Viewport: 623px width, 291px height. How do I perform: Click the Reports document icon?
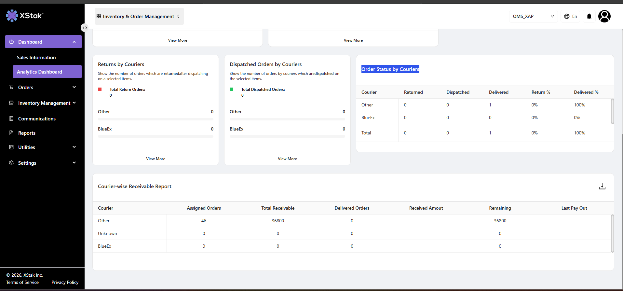coord(11,133)
